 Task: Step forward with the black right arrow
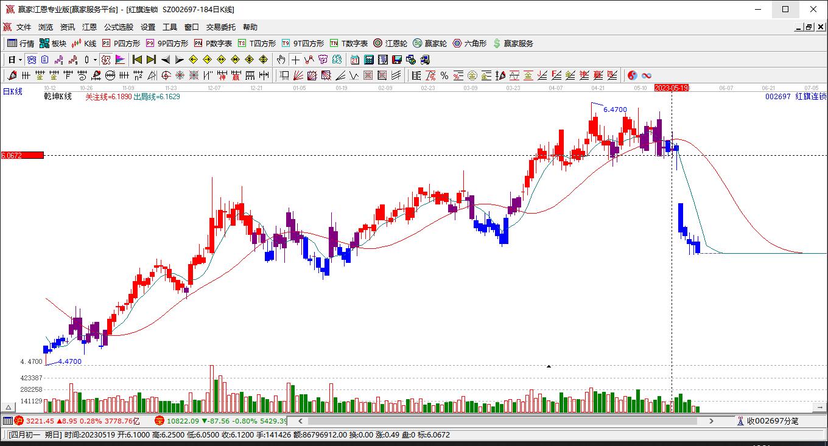tap(179, 60)
